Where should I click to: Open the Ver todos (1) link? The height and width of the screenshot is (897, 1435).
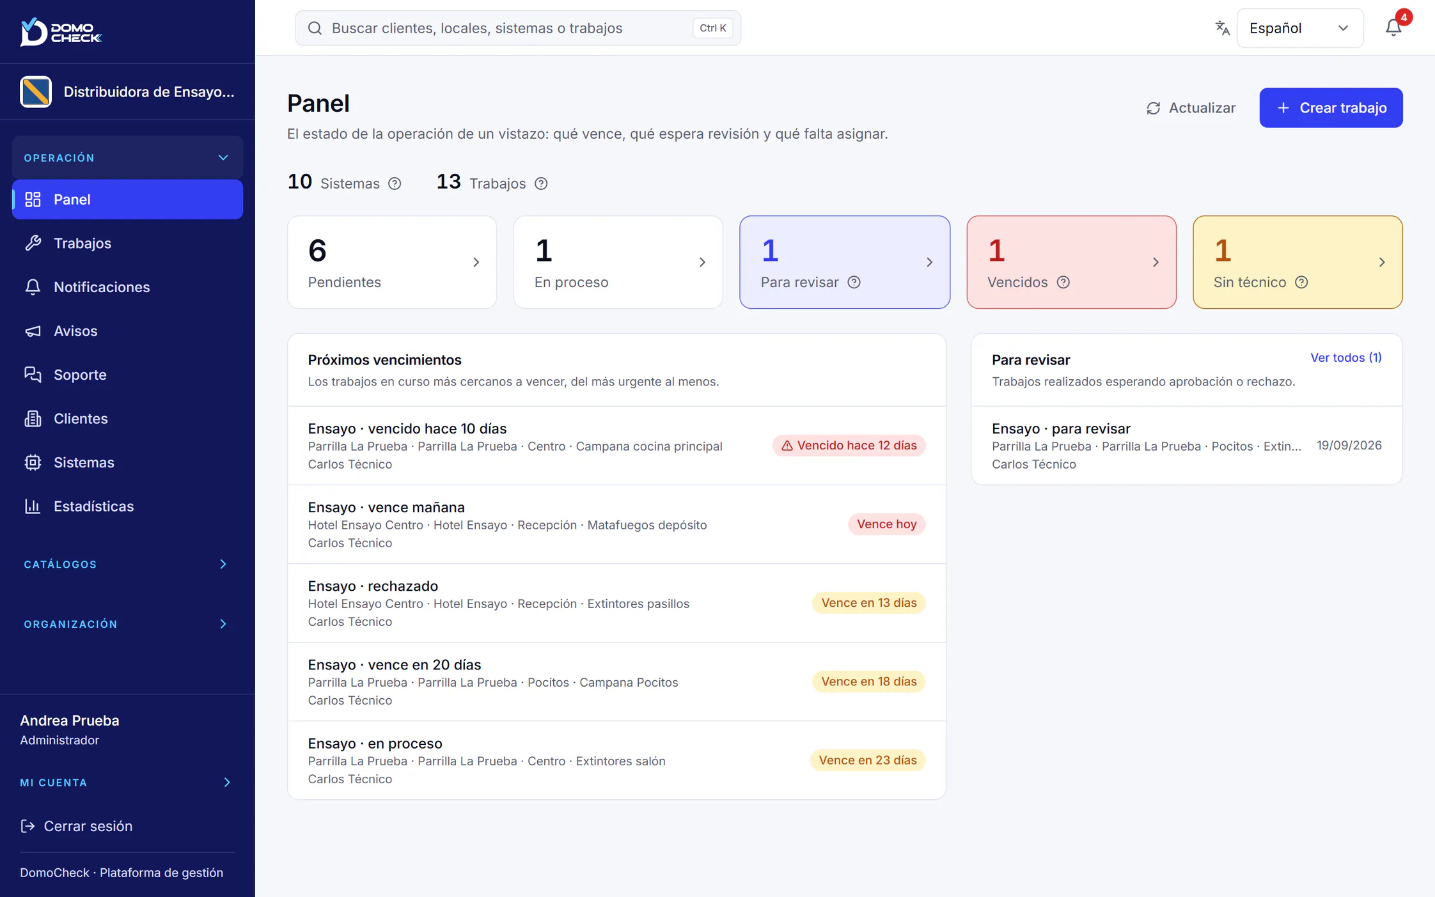[1345, 357]
